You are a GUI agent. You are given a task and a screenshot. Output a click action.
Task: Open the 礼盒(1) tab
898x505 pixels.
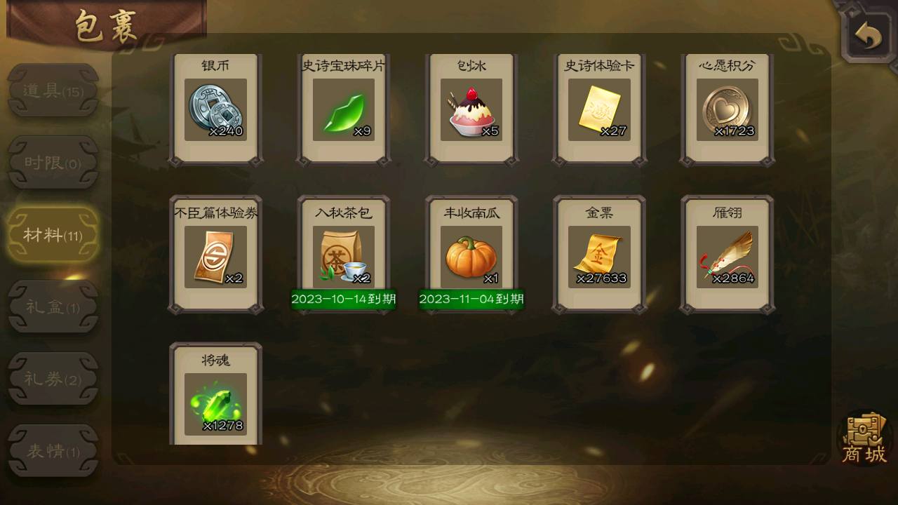tap(53, 307)
